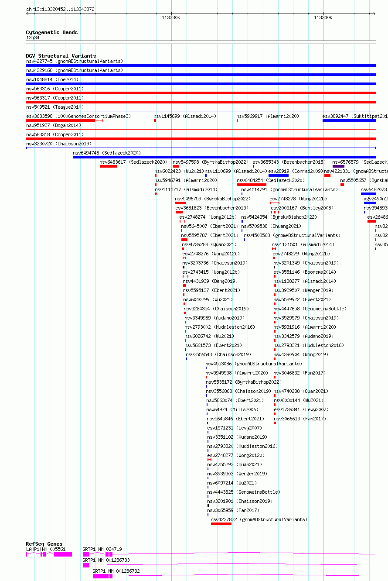Click nsv5969917 (Almarri2020) label

tap(268, 116)
